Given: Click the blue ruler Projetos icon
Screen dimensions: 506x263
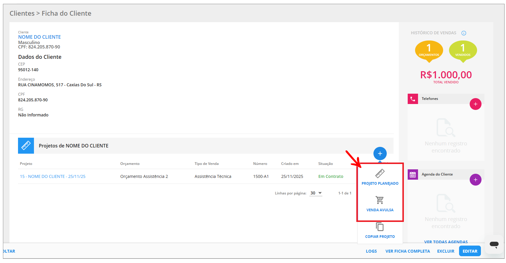Looking at the screenshot, I should coord(26,146).
